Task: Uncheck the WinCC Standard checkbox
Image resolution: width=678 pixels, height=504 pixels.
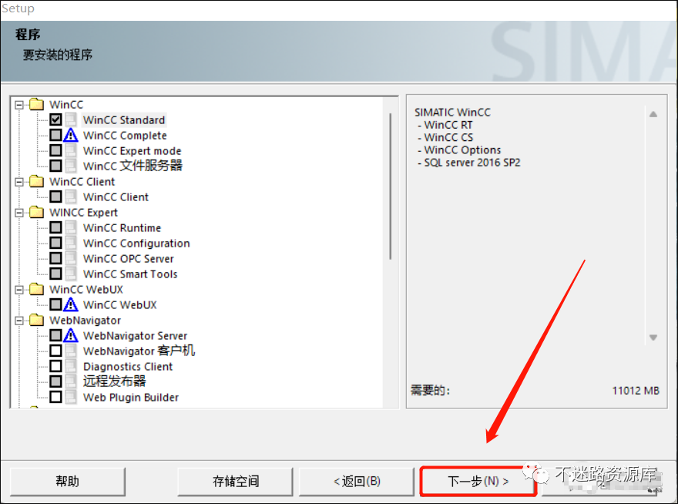Action: 55,119
